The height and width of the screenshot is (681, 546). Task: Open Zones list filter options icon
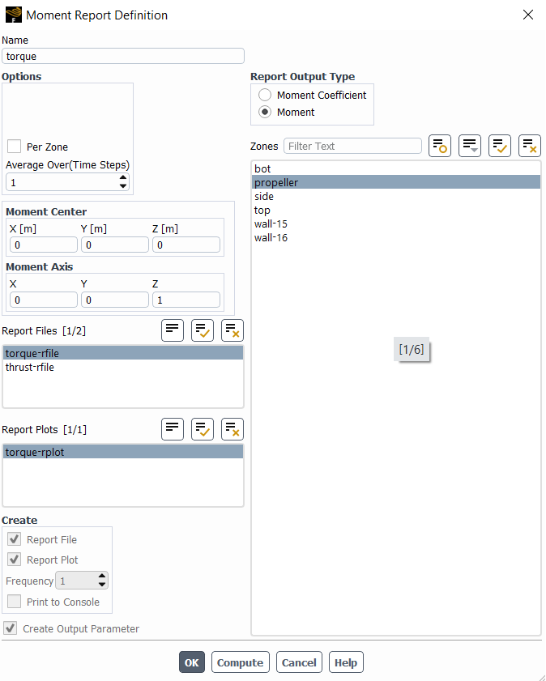tap(470, 146)
